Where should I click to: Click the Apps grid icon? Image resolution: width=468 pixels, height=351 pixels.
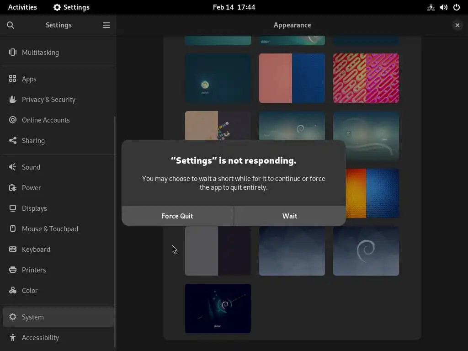[x=12, y=79]
